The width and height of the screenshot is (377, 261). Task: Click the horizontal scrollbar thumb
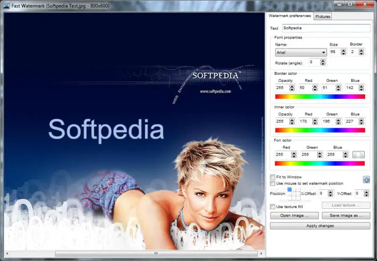click(x=156, y=253)
